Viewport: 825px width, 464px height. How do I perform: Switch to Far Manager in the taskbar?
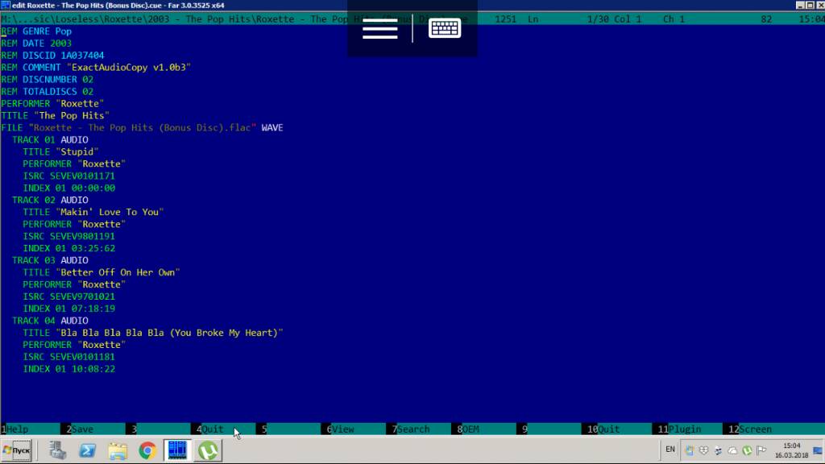pos(177,451)
